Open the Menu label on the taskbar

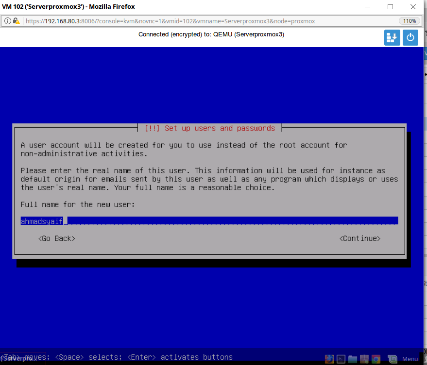(410, 359)
